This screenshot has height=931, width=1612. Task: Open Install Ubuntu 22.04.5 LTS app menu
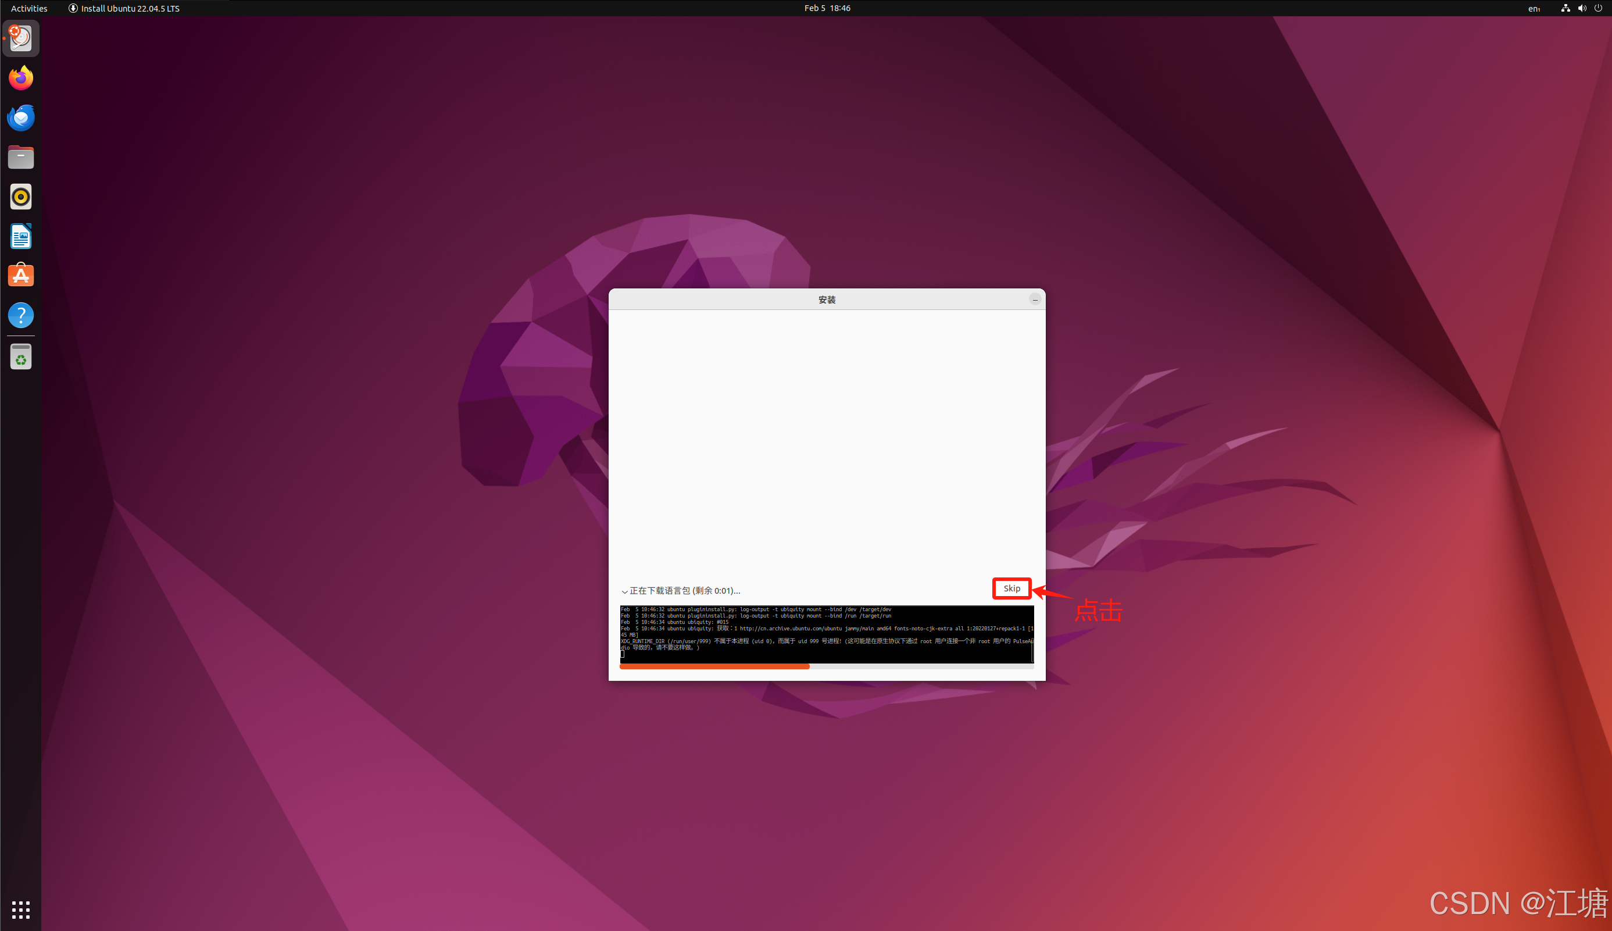coord(124,8)
